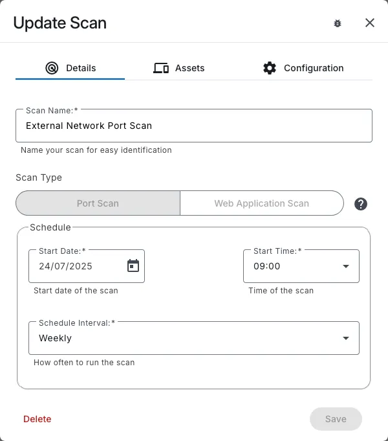Screen dimensions: 388x441
Task: Click the bug report icon
Action: coord(338,23)
